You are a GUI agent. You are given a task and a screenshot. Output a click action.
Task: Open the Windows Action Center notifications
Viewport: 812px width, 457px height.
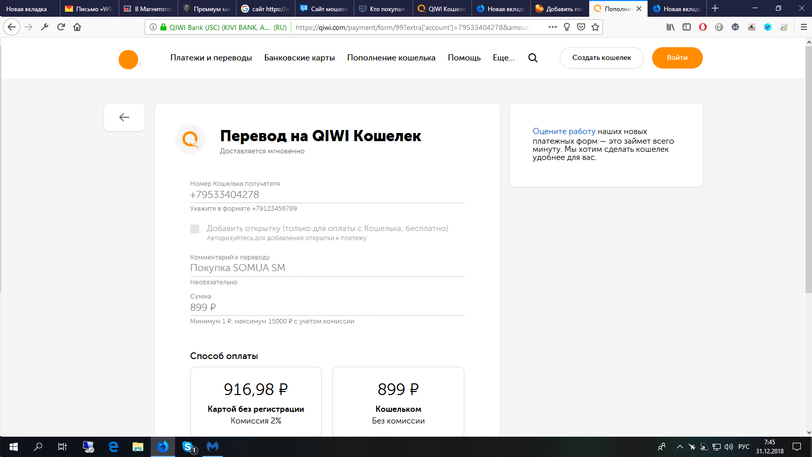coord(797,447)
